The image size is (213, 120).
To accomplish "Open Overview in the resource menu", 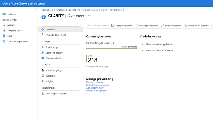I will [x=60, y=29].
